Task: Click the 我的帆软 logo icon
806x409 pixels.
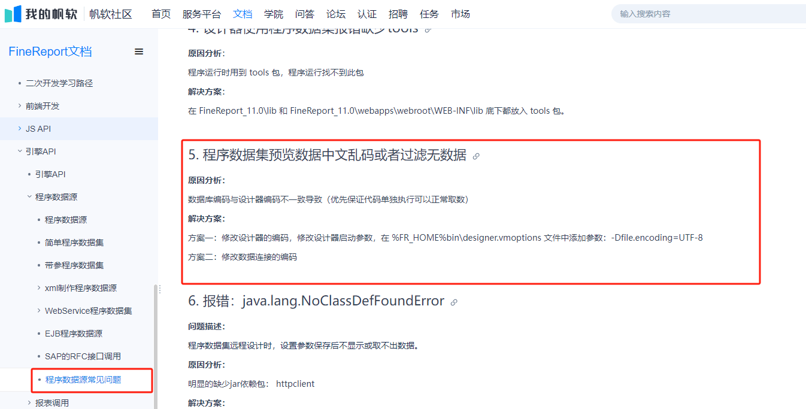Action: coord(13,14)
